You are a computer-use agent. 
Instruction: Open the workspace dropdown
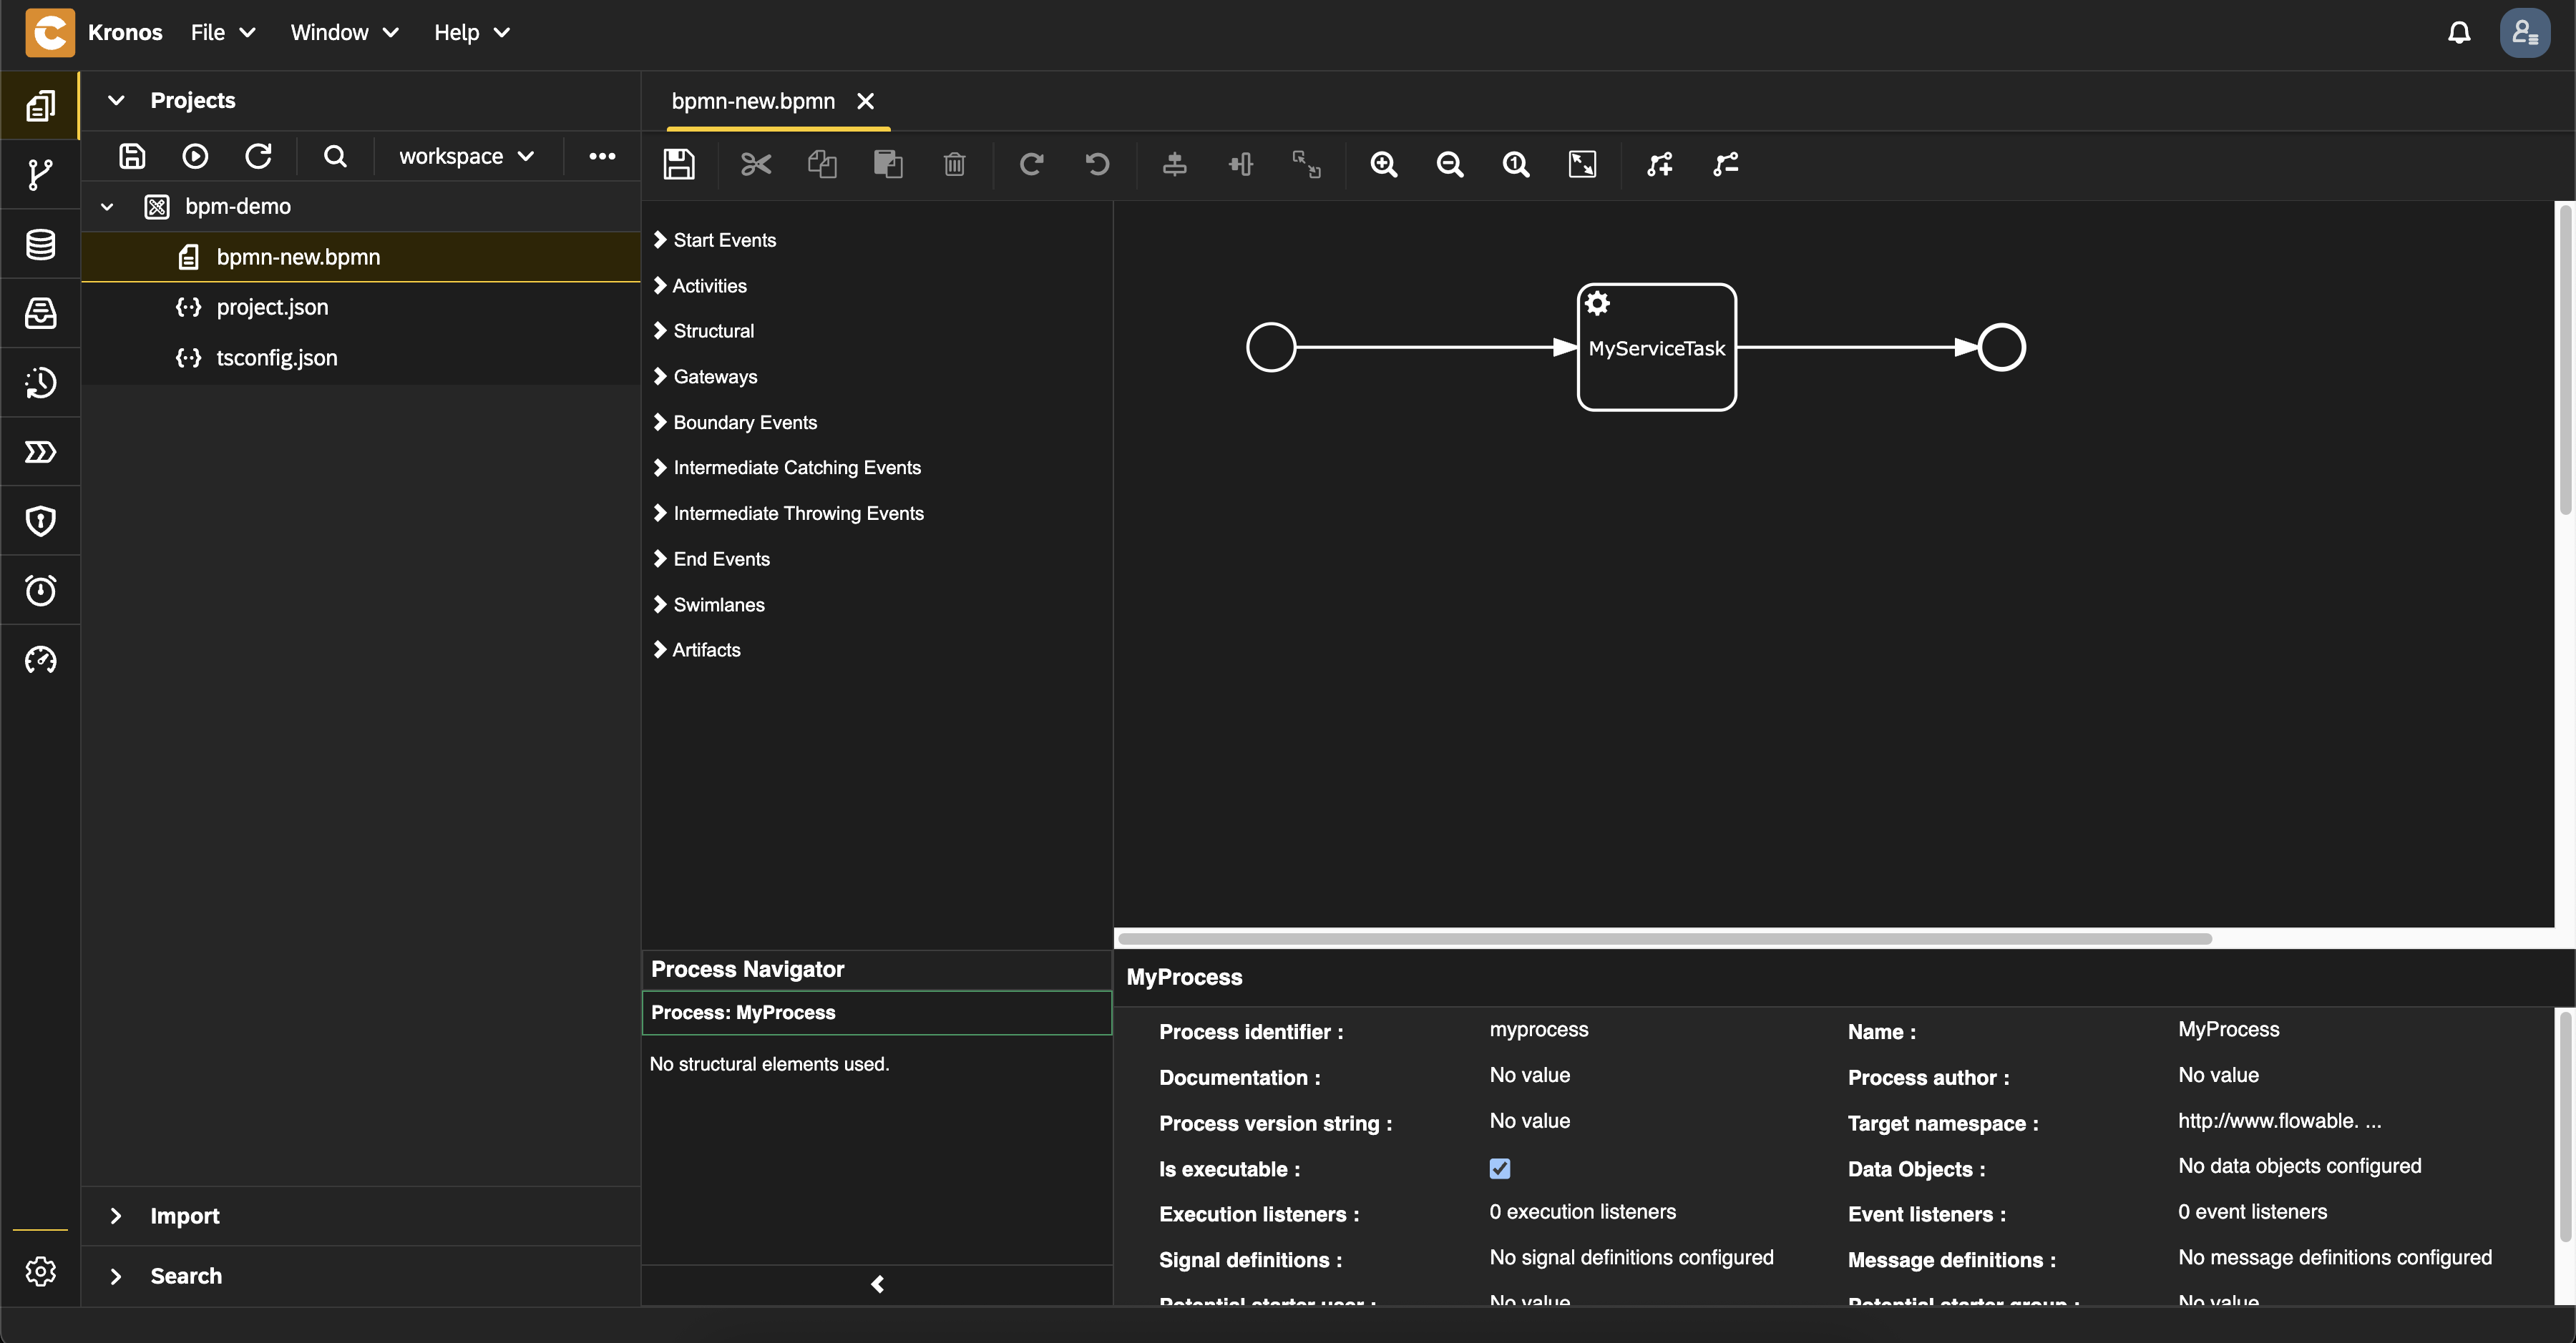pyautogui.click(x=465, y=156)
